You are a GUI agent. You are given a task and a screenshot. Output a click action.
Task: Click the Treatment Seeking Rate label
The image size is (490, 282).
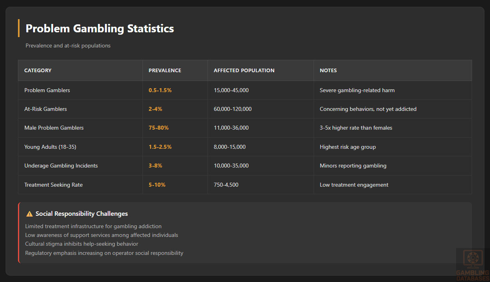53,185
